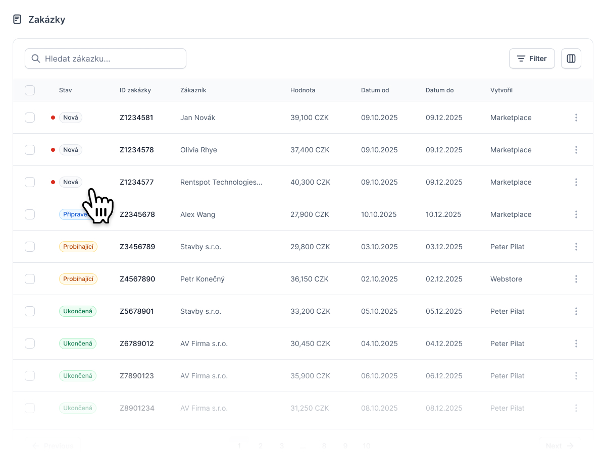Toggle the select-all checkbox in table header

point(30,90)
